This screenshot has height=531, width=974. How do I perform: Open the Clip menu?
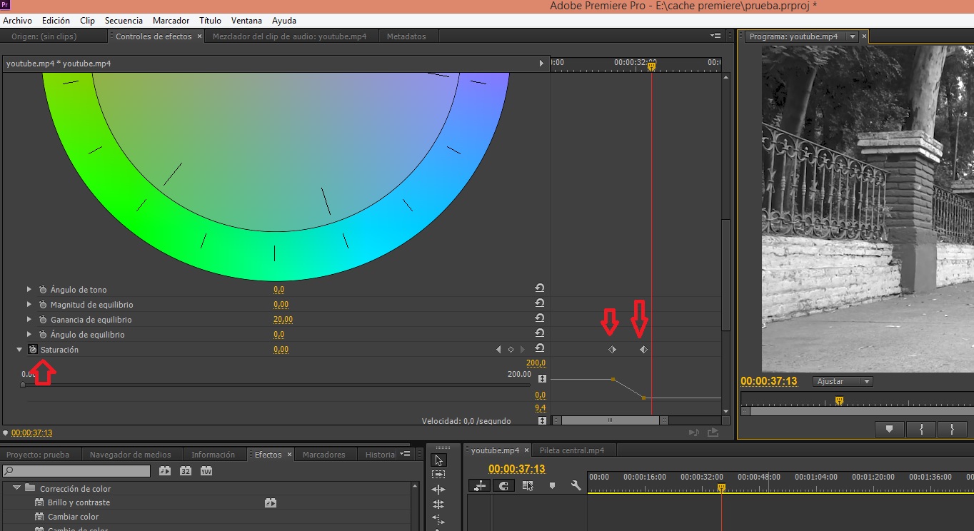(x=87, y=21)
